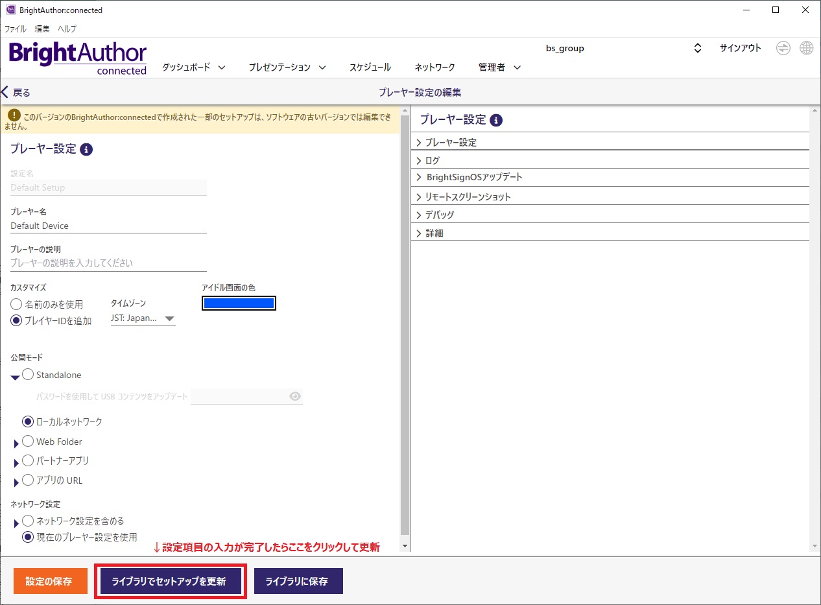Open the ヘルプ menu
The image size is (821, 605).
pyautogui.click(x=67, y=29)
